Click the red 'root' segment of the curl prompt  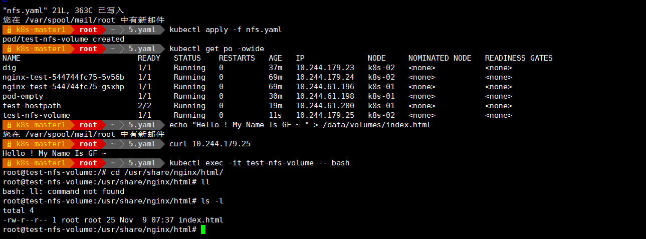click(x=88, y=144)
